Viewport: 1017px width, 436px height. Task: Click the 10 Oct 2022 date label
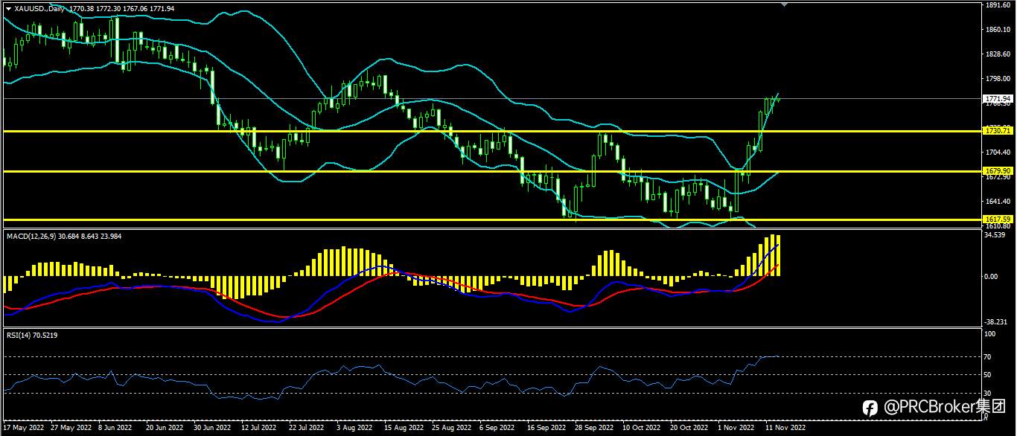tap(641, 428)
